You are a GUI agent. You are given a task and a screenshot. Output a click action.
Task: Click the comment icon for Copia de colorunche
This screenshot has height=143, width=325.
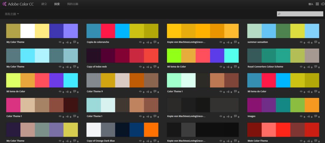(x=155, y=42)
